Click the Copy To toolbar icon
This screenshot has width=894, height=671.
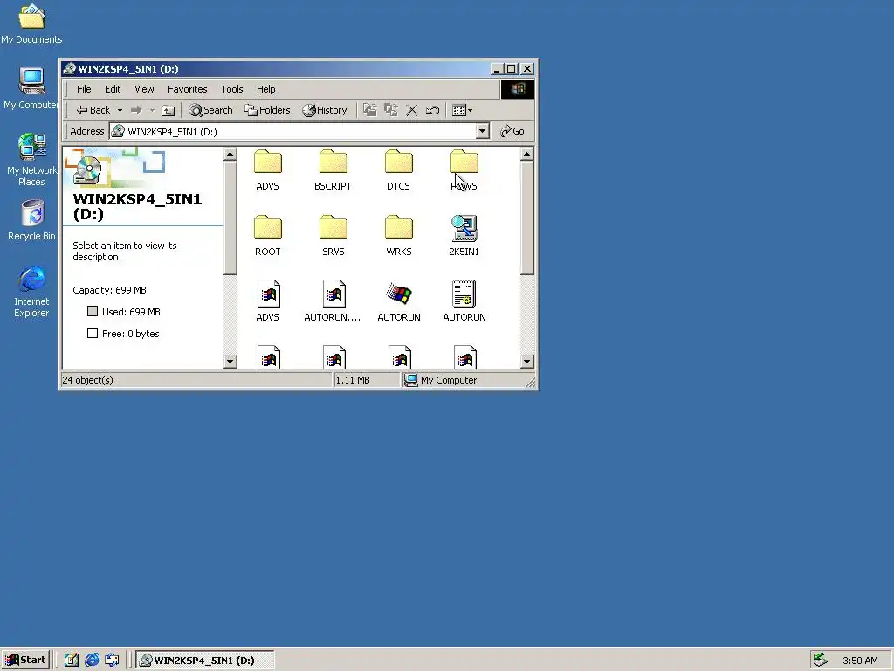pyautogui.click(x=390, y=110)
